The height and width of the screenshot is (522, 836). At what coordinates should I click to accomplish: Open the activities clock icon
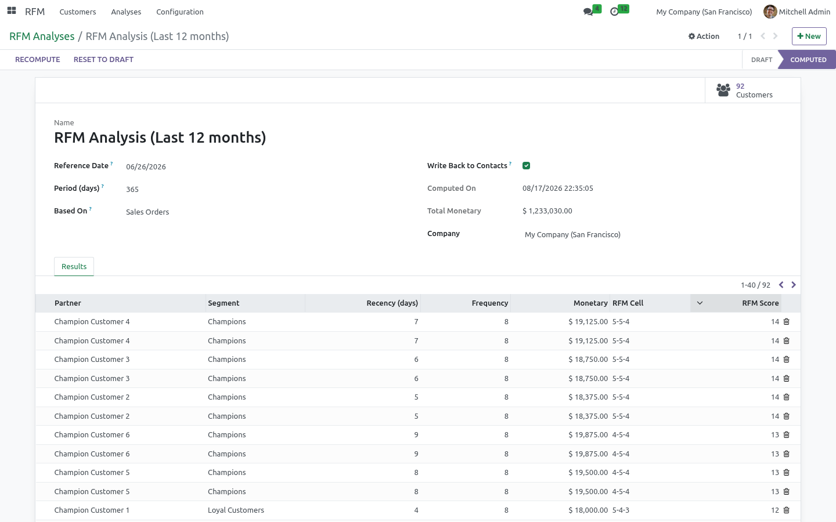(x=615, y=12)
